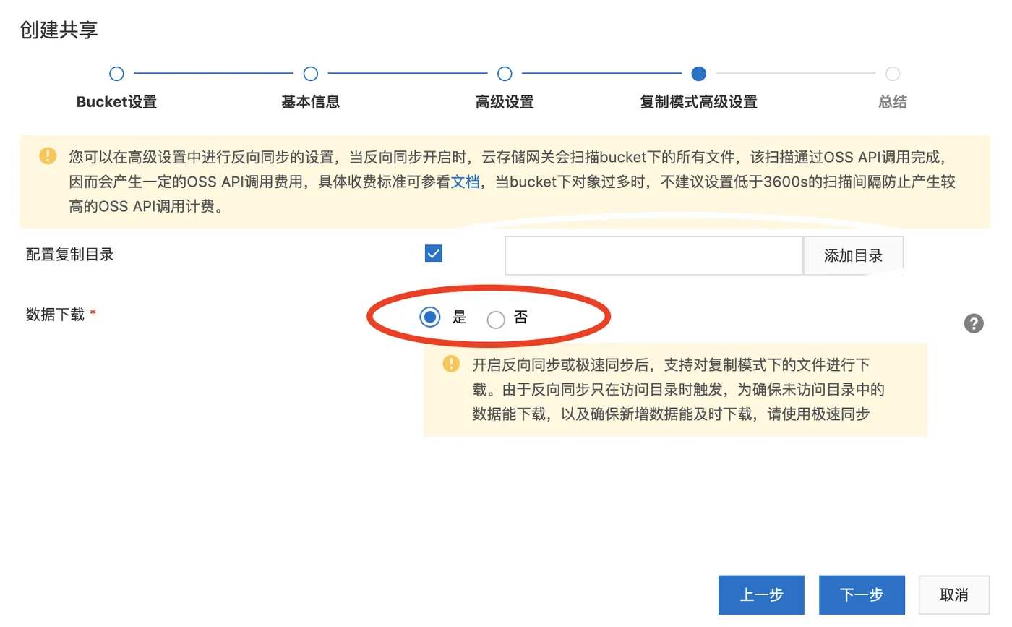The image size is (1012, 627).
Task: Click 上一步 to go back
Action: (x=761, y=594)
